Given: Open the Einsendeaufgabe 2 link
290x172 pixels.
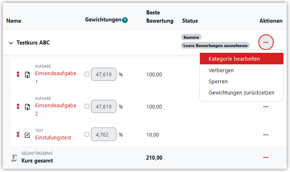Looking at the screenshot, I should (56, 109).
